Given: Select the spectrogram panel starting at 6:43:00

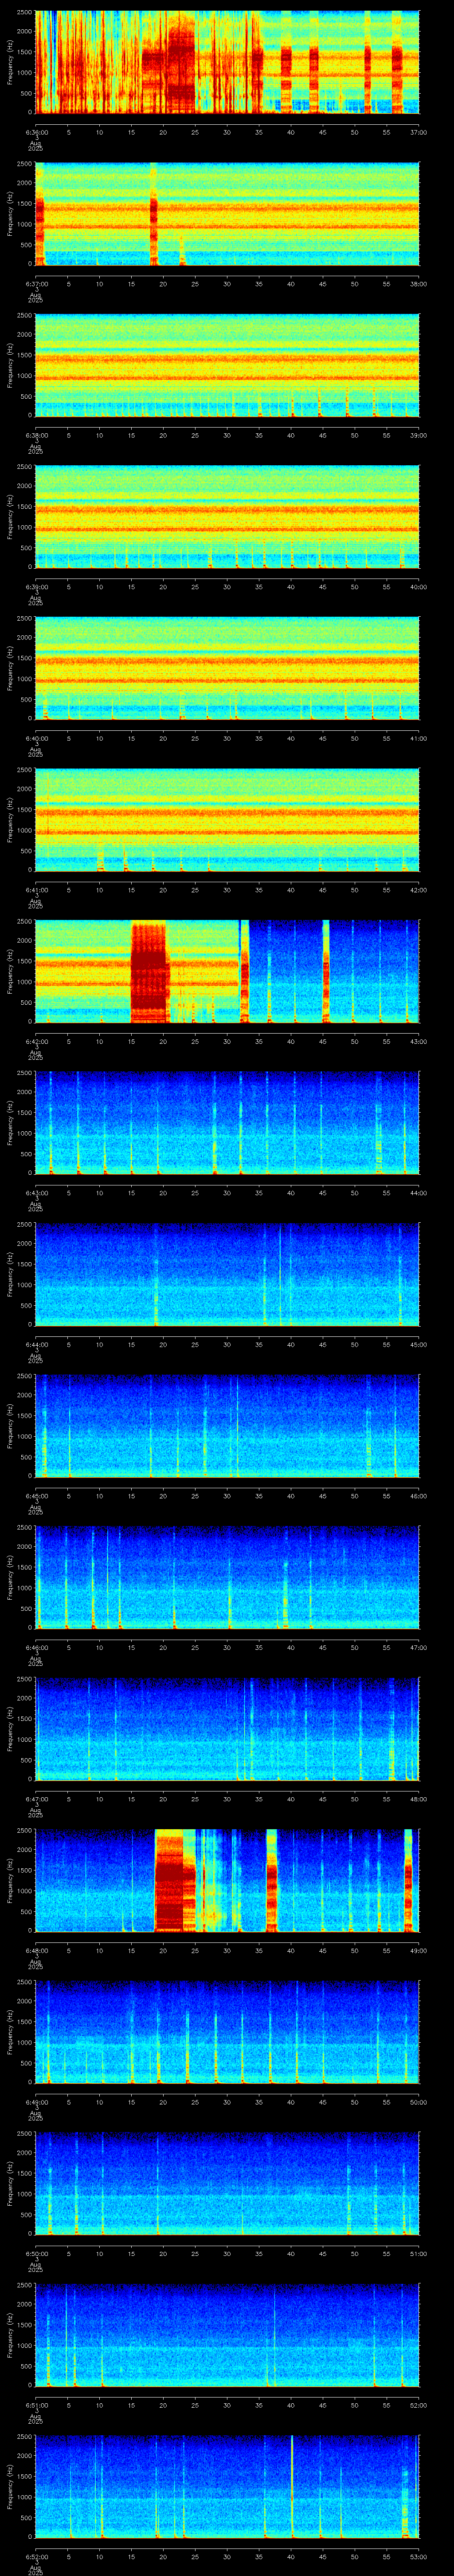Looking at the screenshot, I should coord(227,1123).
